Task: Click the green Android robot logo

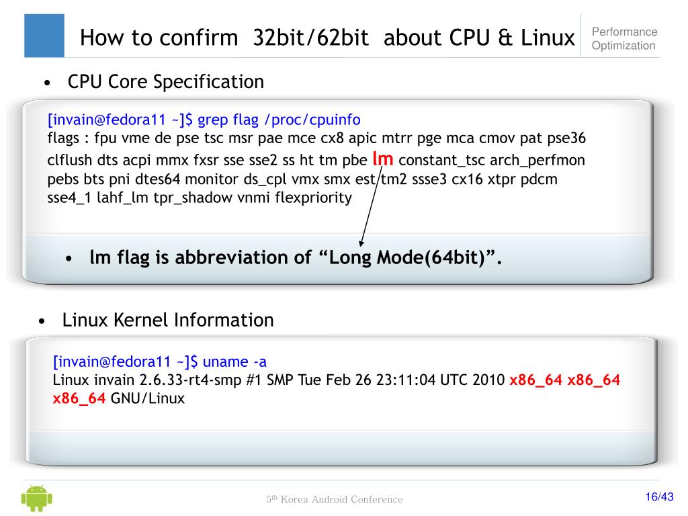Action: pos(37,498)
